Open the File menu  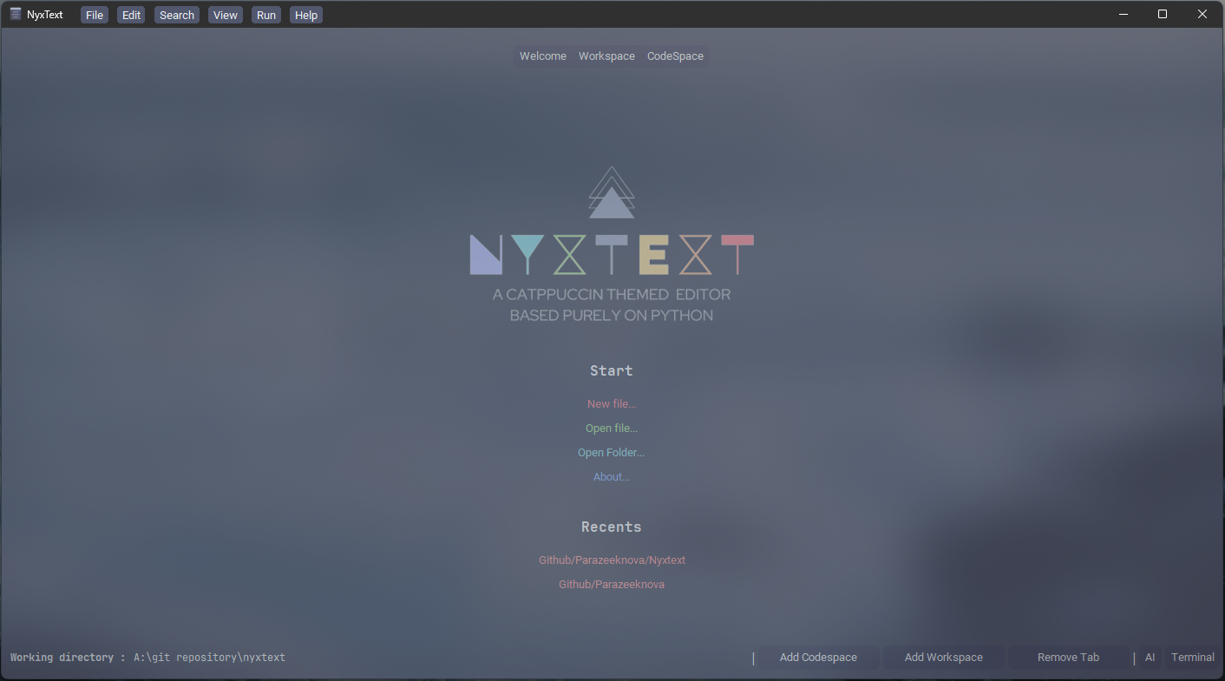(x=95, y=15)
